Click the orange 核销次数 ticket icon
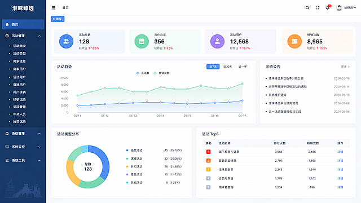This screenshot has width=361, height=203. 294,41
